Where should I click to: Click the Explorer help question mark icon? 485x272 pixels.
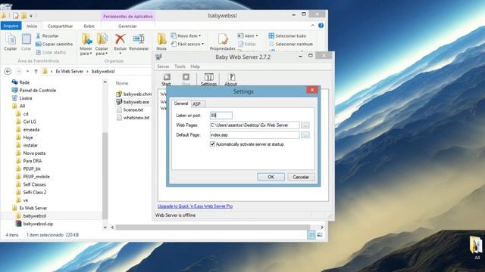(x=321, y=26)
